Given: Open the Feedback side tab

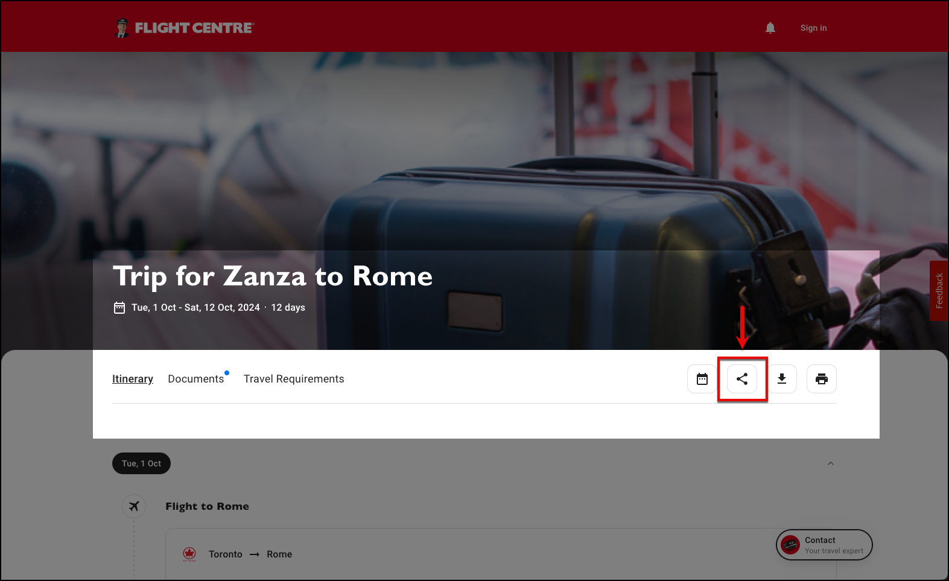Looking at the screenshot, I should (939, 291).
